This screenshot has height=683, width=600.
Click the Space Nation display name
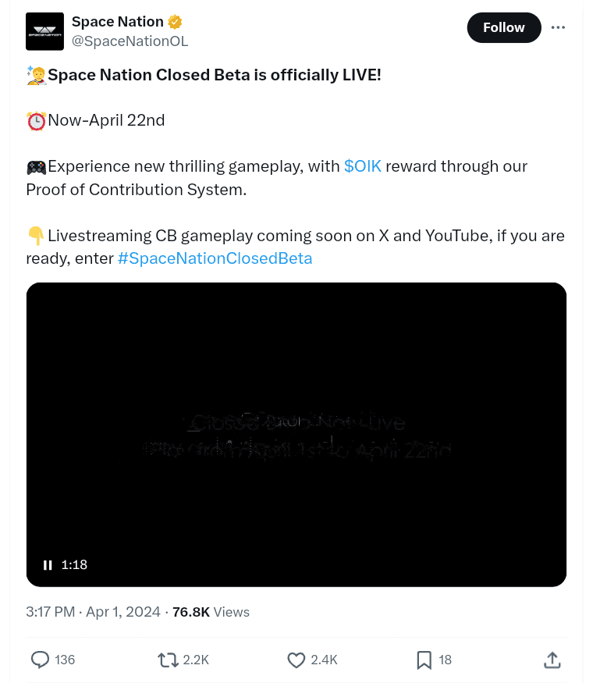tap(118, 22)
